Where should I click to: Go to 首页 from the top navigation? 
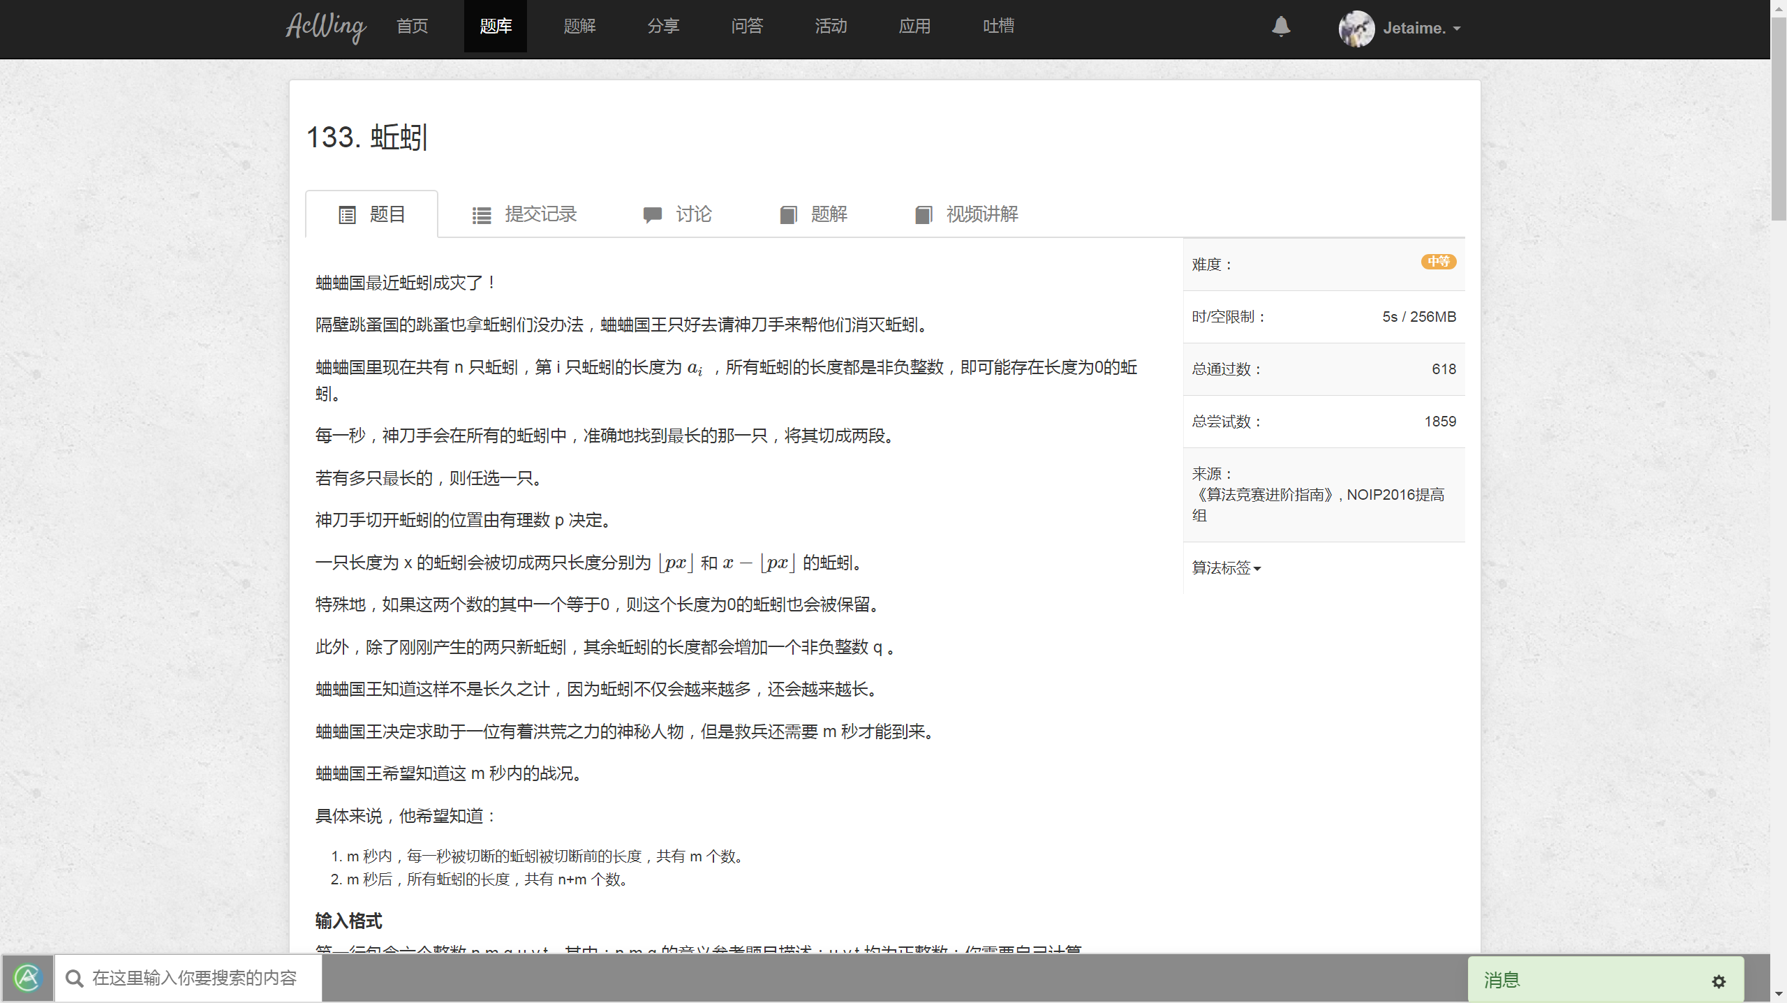[x=411, y=27]
